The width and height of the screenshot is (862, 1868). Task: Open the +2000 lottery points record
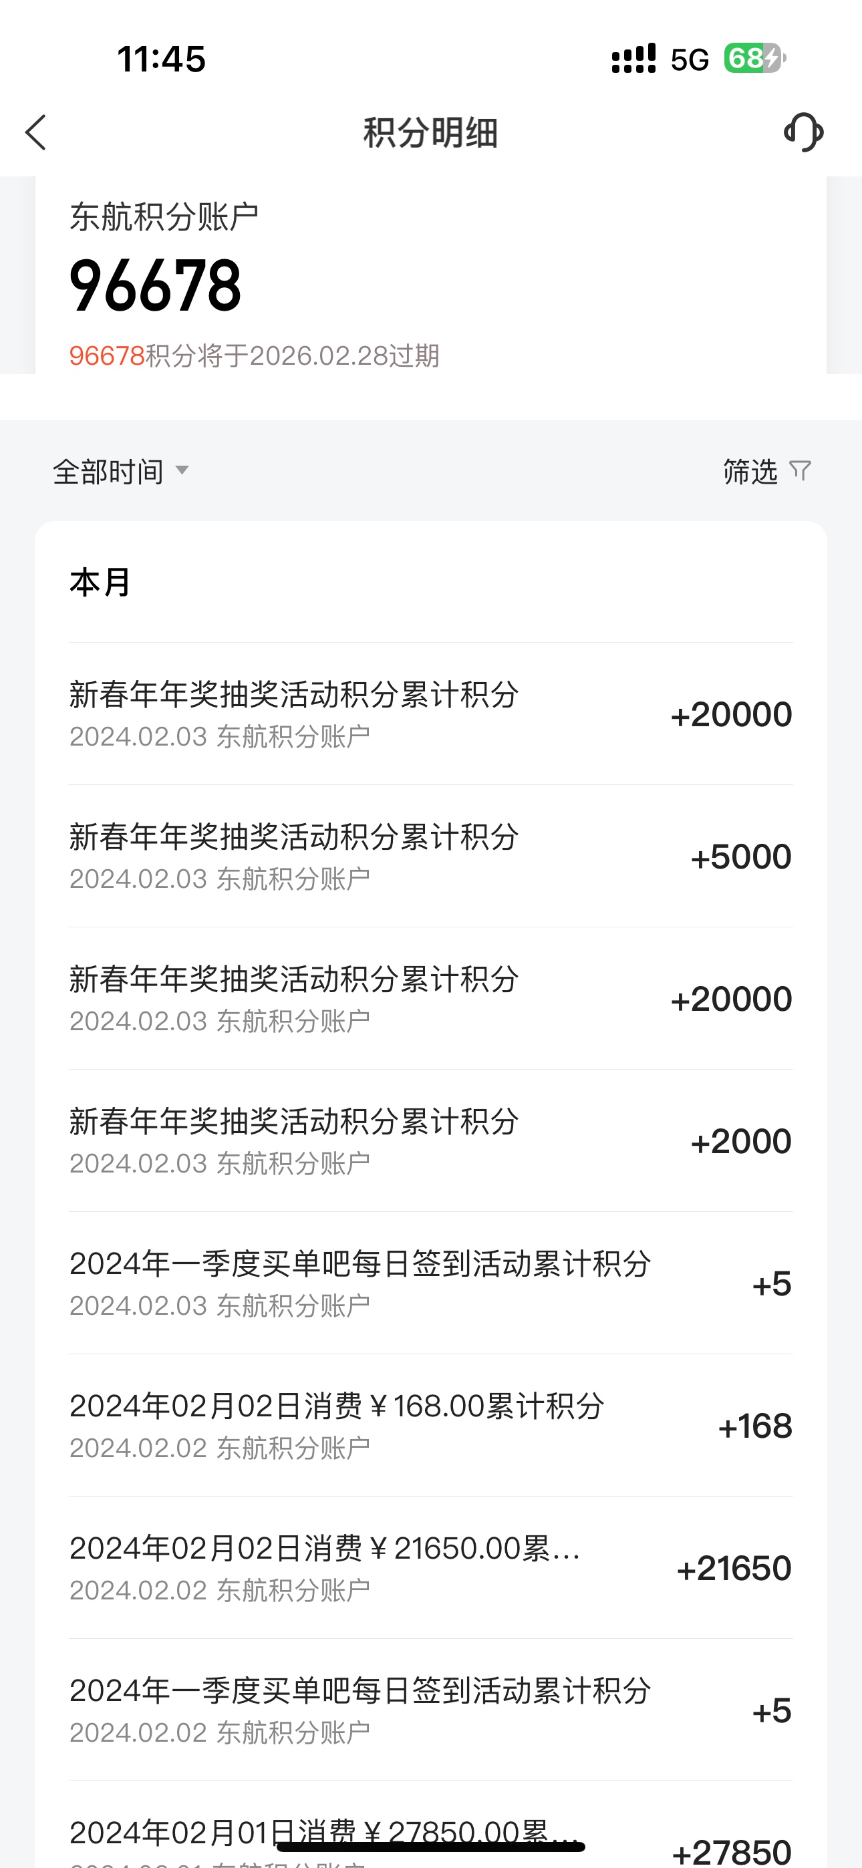pyautogui.click(x=431, y=1140)
